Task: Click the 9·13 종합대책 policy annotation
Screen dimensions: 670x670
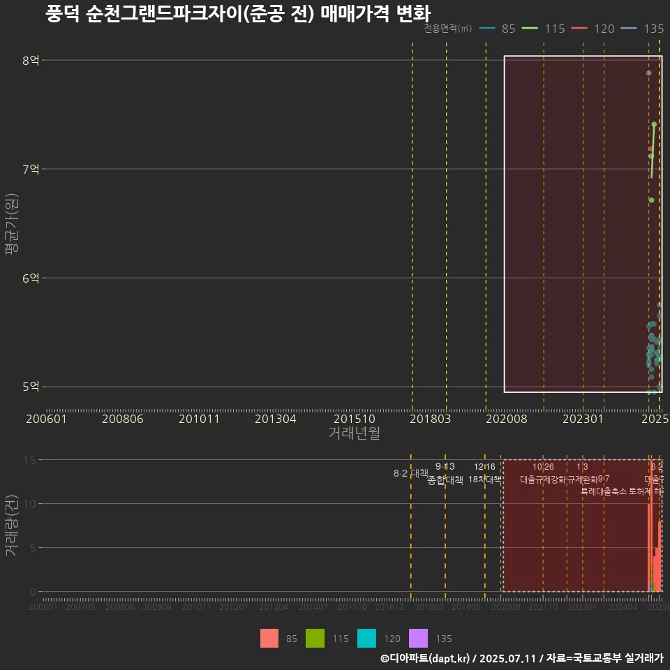Action: (445, 473)
